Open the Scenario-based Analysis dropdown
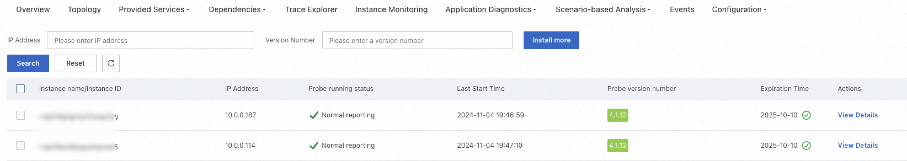The width and height of the screenshot is (907, 161). click(603, 9)
